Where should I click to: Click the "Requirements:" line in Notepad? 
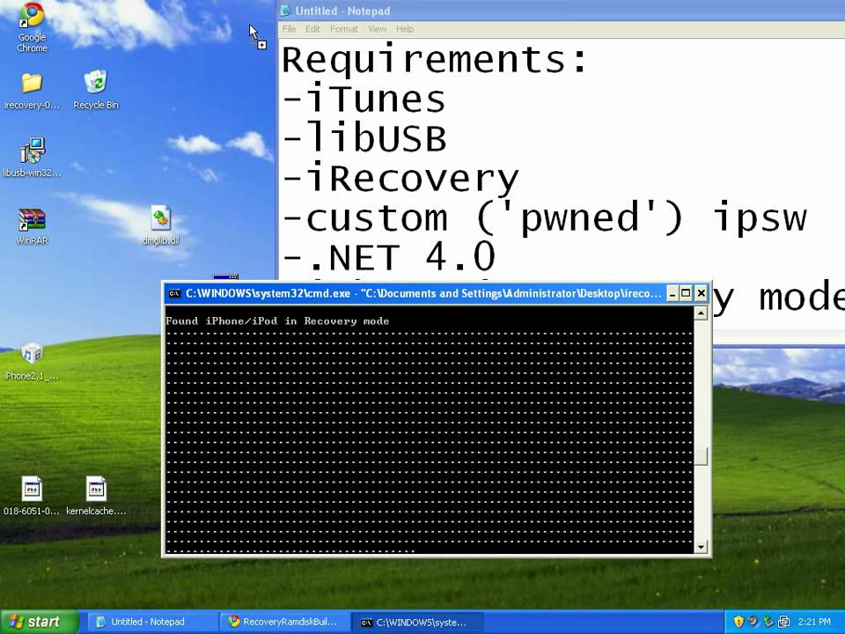pyautogui.click(x=434, y=59)
